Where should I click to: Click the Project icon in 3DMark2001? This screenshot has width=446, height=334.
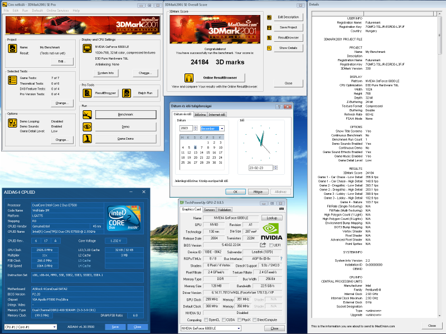(12, 48)
